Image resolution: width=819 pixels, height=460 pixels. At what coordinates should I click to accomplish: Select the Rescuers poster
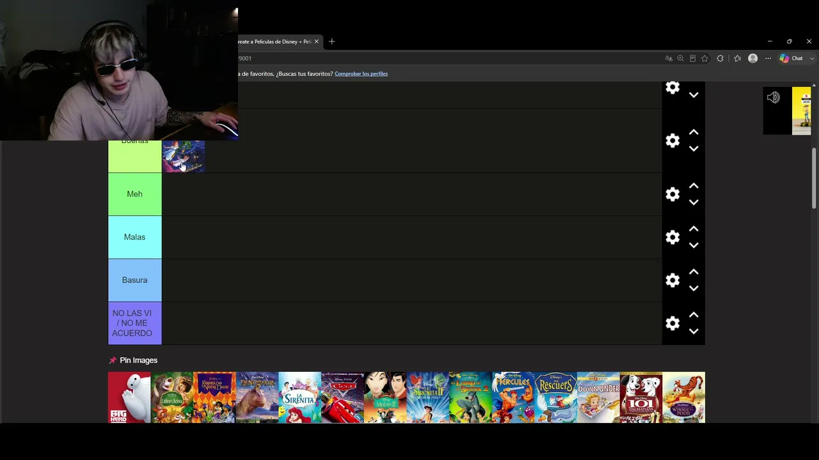[556, 397]
